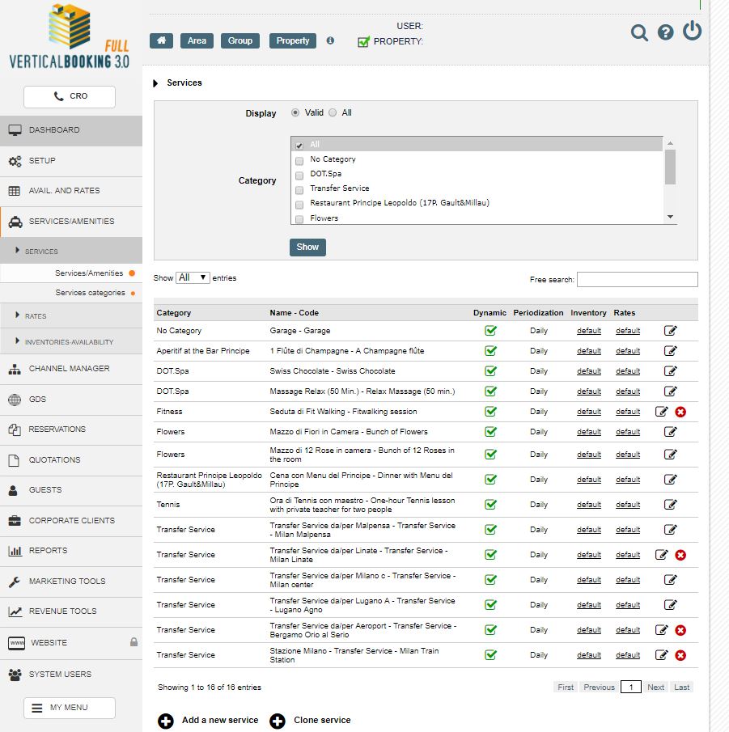This screenshot has height=732, width=729.
Task: Click the power logout icon
Action: point(692,31)
